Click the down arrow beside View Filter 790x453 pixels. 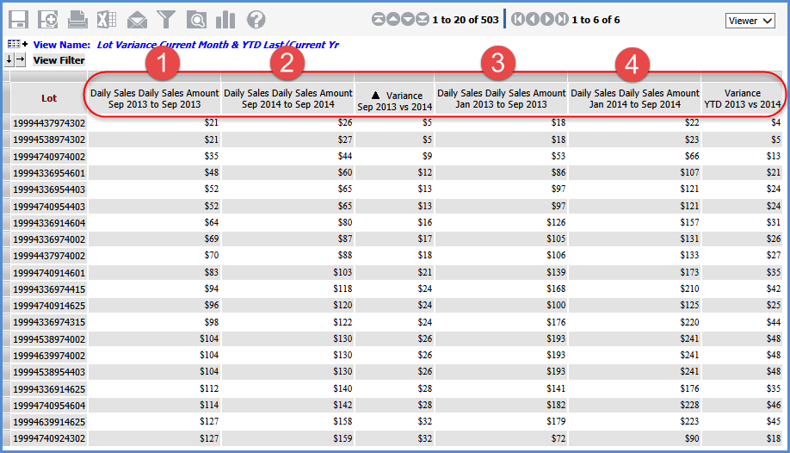(9, 59)
